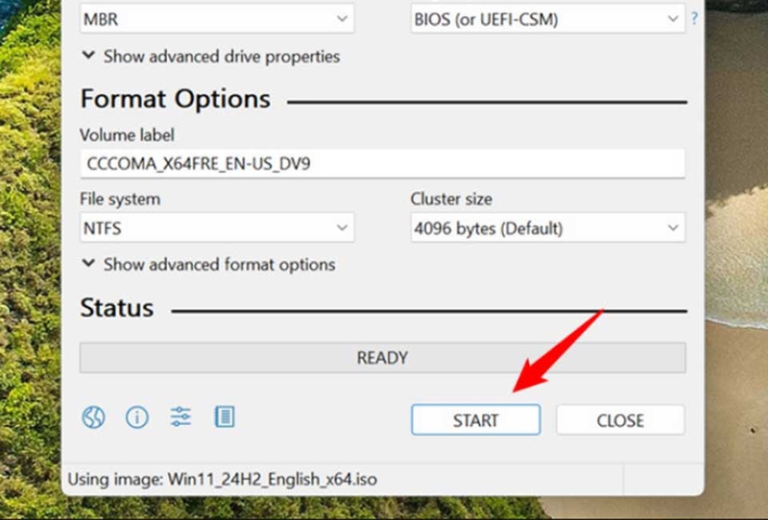Open the application settings sliders icon
The height and width of the screenshot is (520, 768).
click(180, 417)
